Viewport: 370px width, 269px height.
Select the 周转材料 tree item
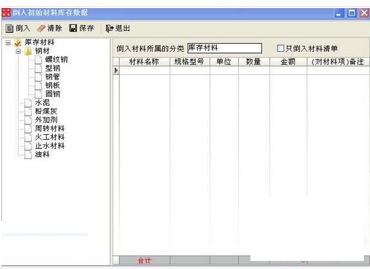point(49,129)
